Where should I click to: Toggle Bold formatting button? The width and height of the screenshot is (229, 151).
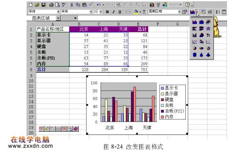pyautogui.click(x=107, y=12)
